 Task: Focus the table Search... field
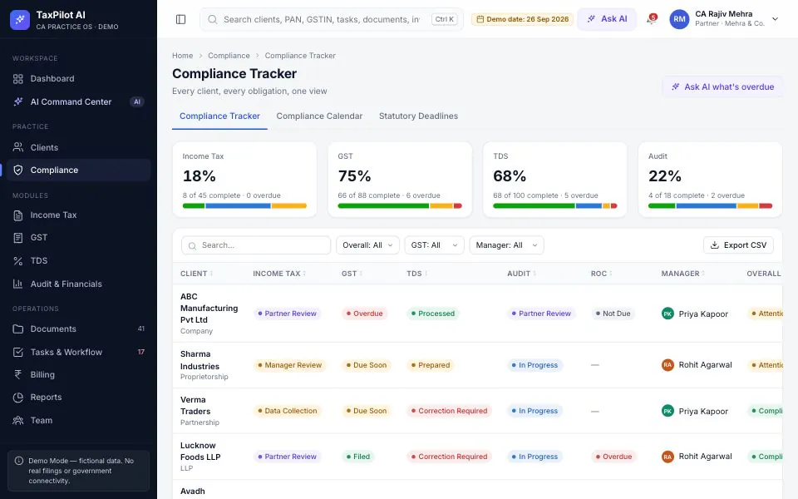[256, 245]
